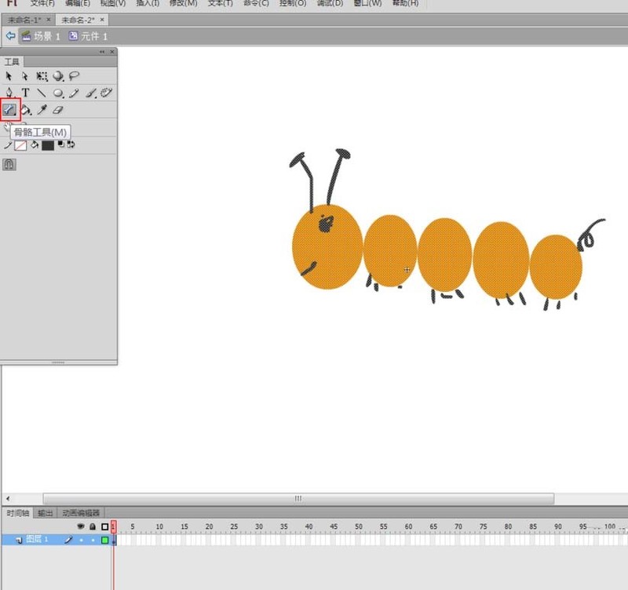Pick the Lasso tool
Screen dimensions: 628x590
(74, 75)
